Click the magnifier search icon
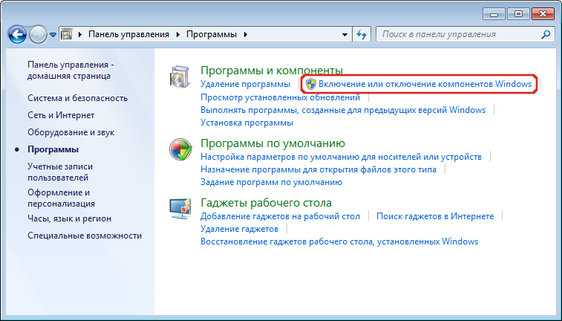 tap(546, 34)
